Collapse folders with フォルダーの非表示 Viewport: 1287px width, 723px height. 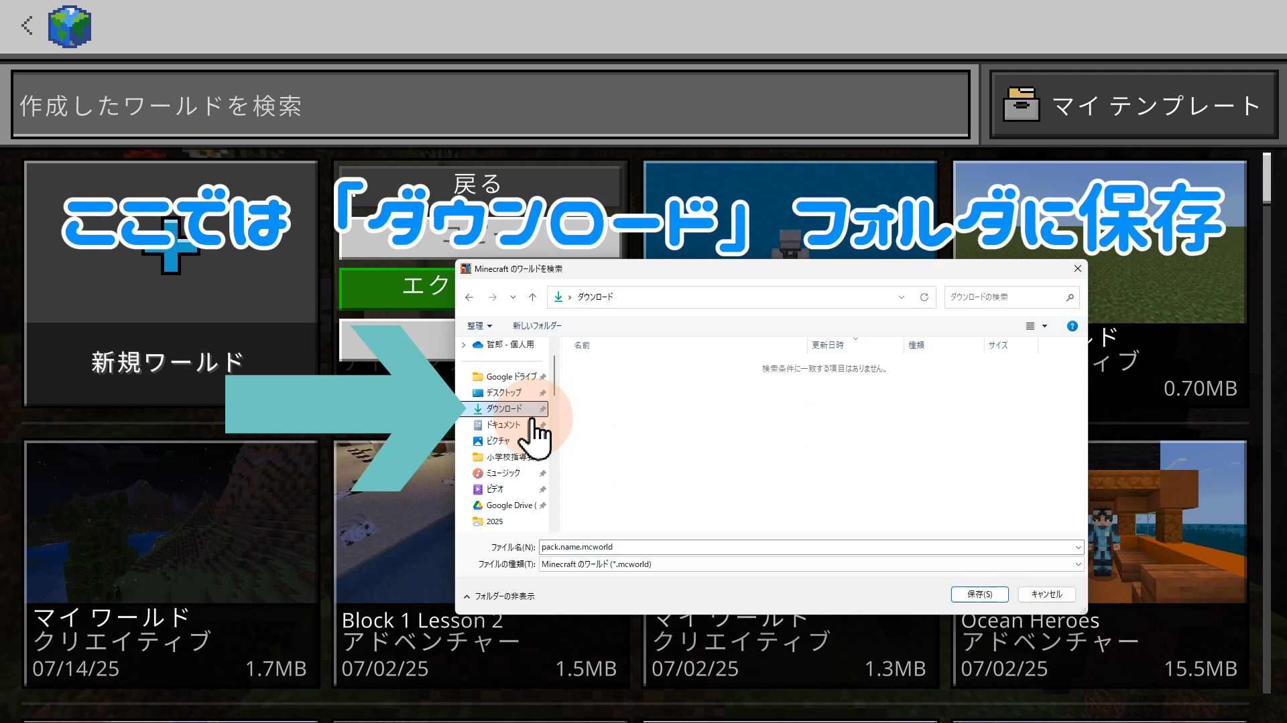pyautogui.click(x=499, y=596)
